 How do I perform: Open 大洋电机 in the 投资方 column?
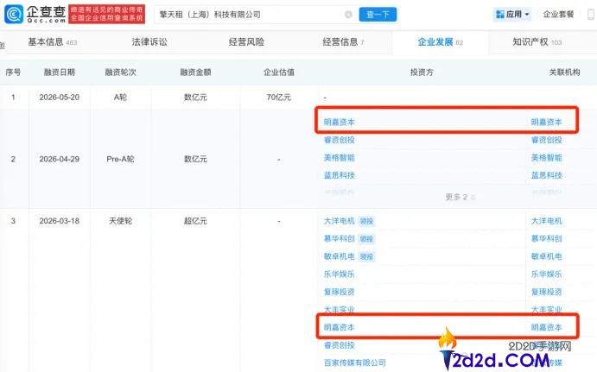(339, 221)
